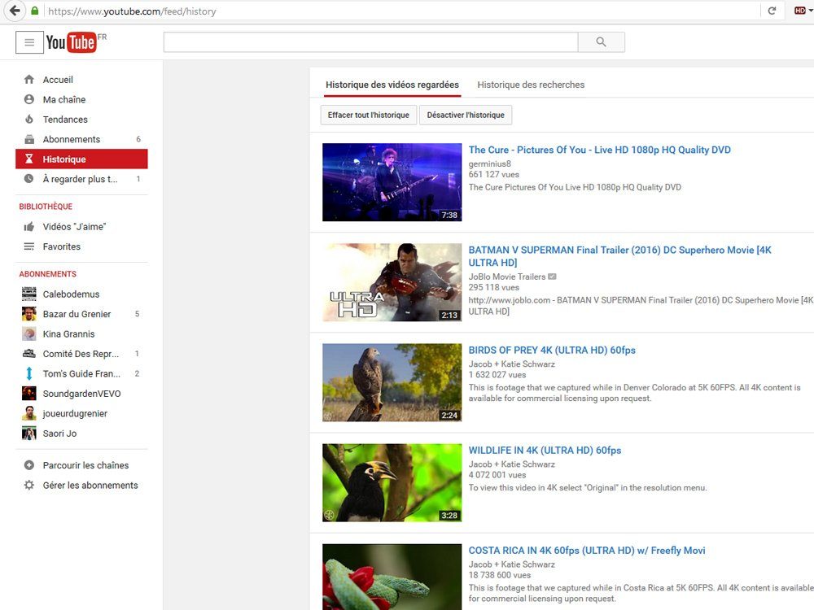Select Historique des vidéos regardées tab
The height and width of the screenshot is (610, 814).
click(x=392, y=85)
